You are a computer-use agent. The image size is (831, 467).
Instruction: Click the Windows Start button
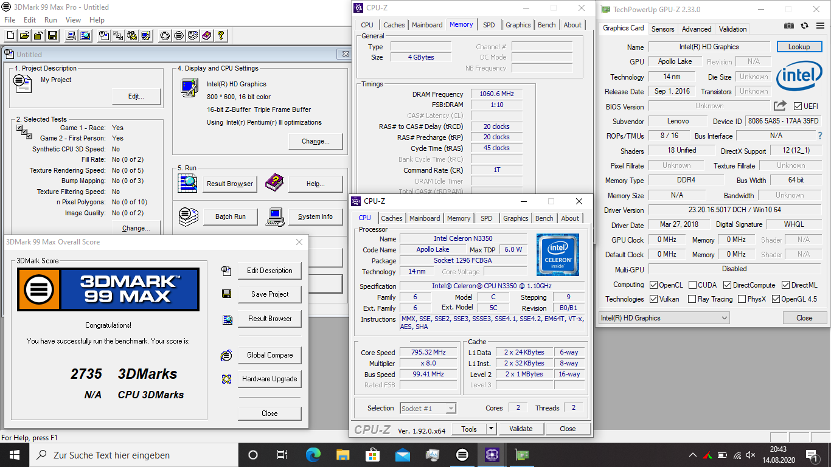[14, 454]
